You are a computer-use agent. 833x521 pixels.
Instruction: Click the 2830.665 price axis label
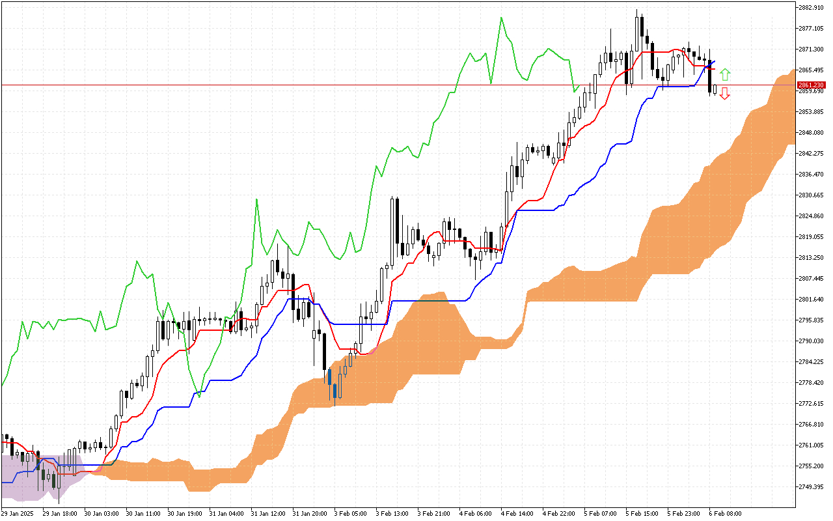tap(811, 195)
